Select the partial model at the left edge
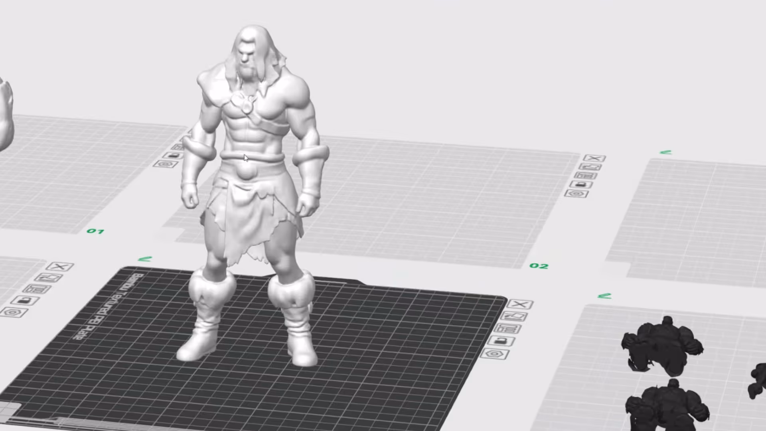Viewport: 766px width, 431px height. tap(6, 112)
